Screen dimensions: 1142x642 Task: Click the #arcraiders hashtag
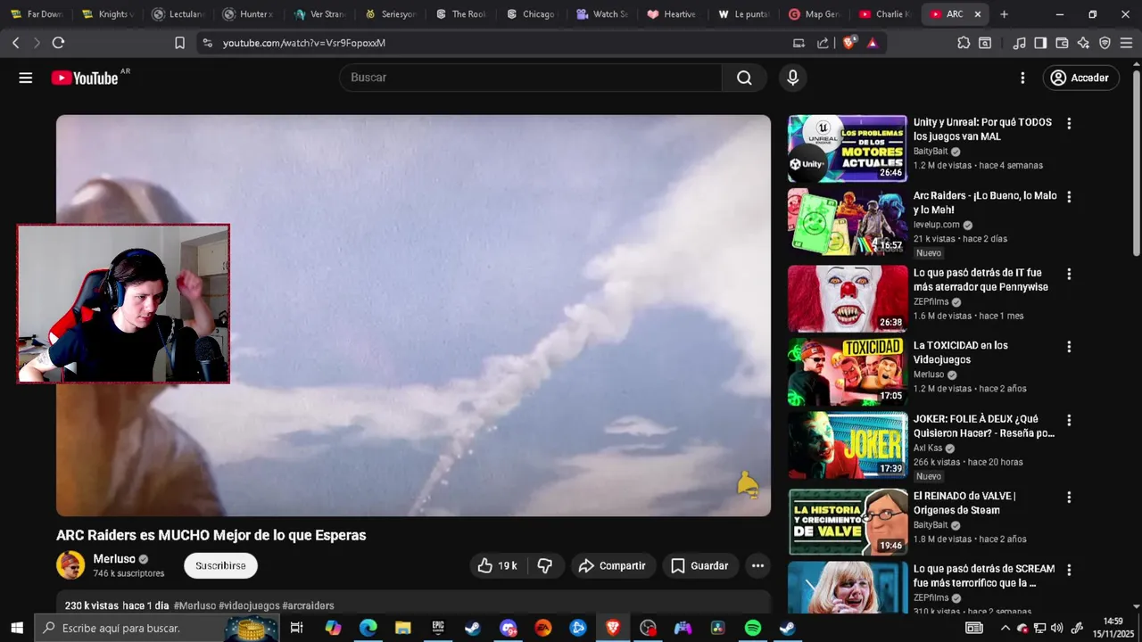point(308,605)
